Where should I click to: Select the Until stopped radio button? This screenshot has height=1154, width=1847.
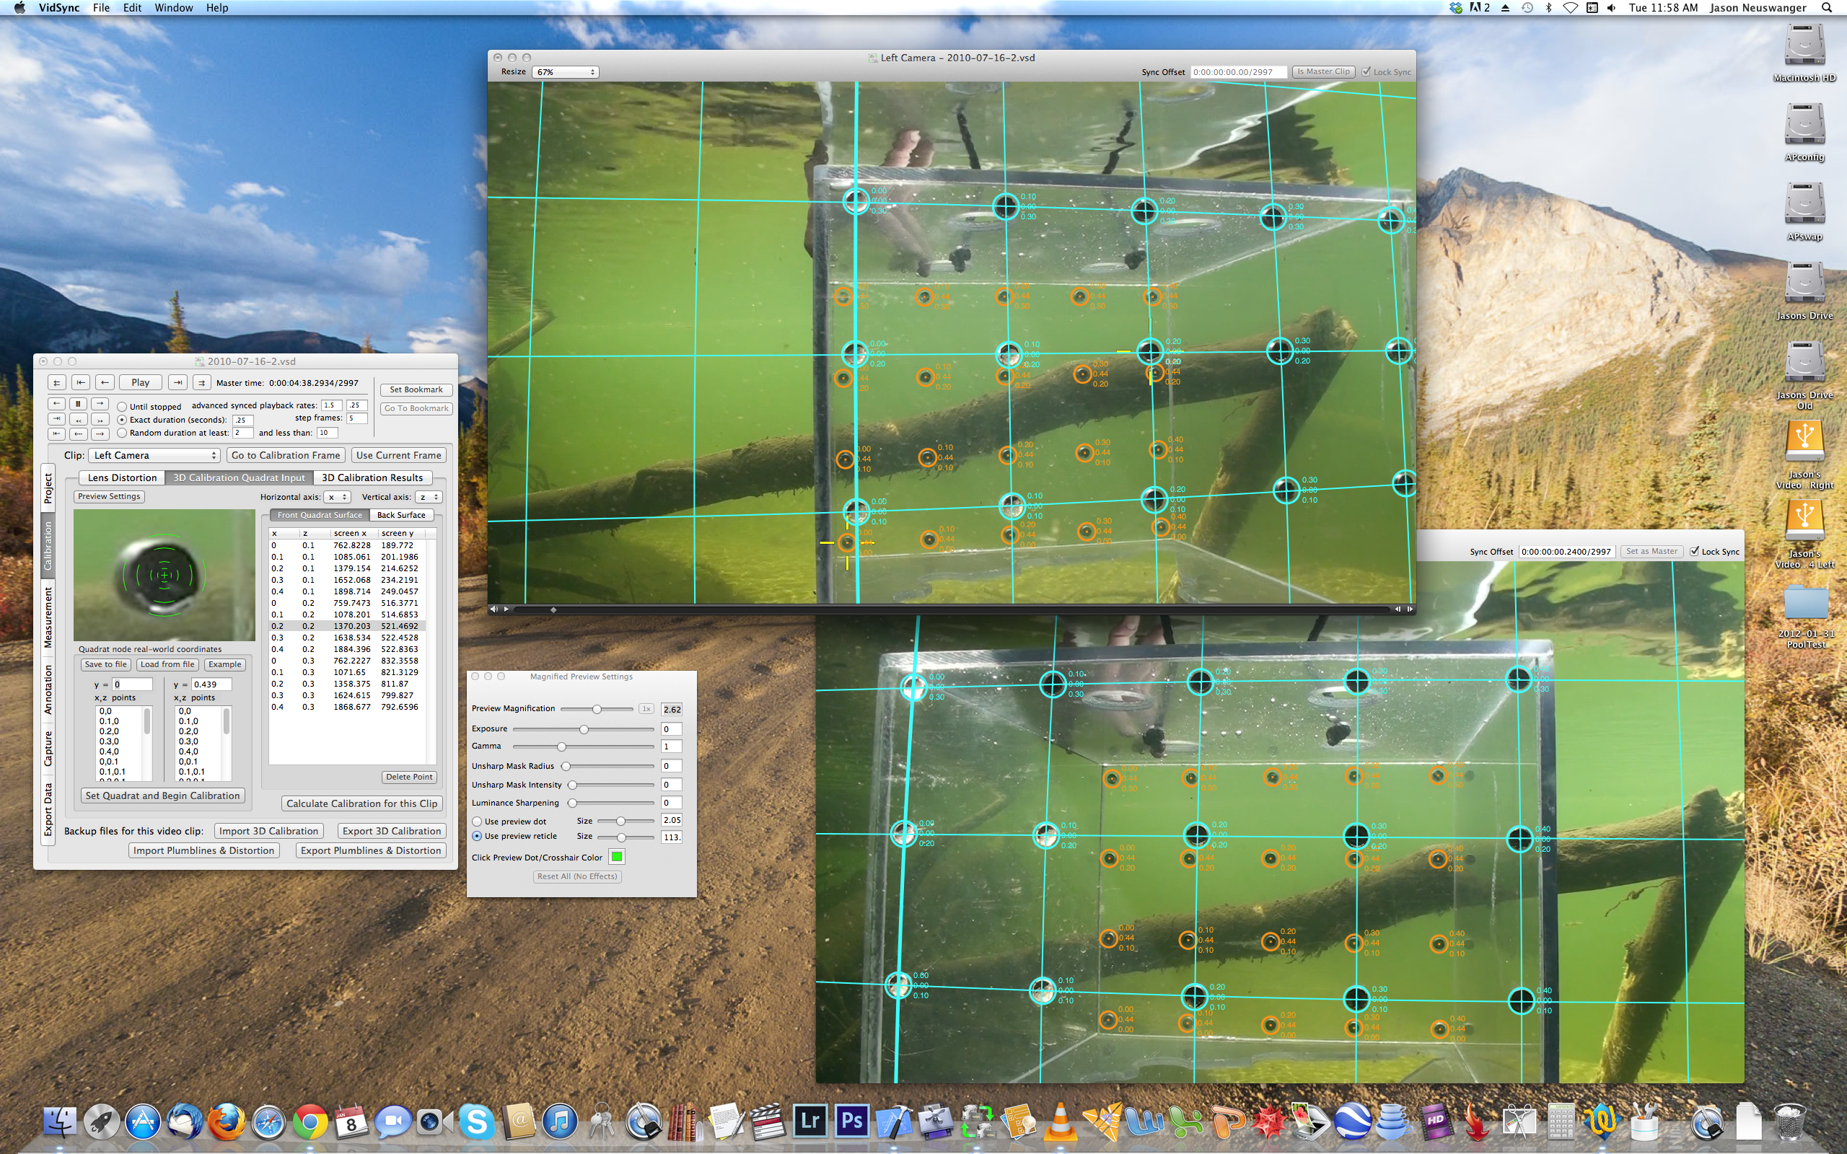pos(122,407)
